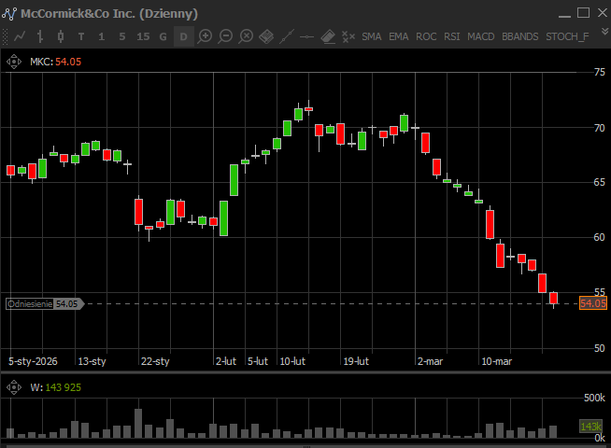611x448 pixels.
Task: Add the BBANDS indicator
Action: pyautogui.click(x=519, y=36)
